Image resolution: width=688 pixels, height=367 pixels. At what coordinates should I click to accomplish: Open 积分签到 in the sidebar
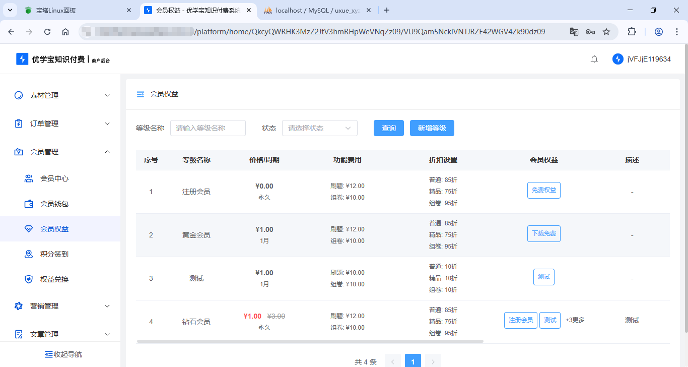tap(54, 254)
